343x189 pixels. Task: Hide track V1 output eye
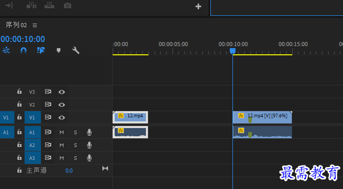(x=61, y=118)
